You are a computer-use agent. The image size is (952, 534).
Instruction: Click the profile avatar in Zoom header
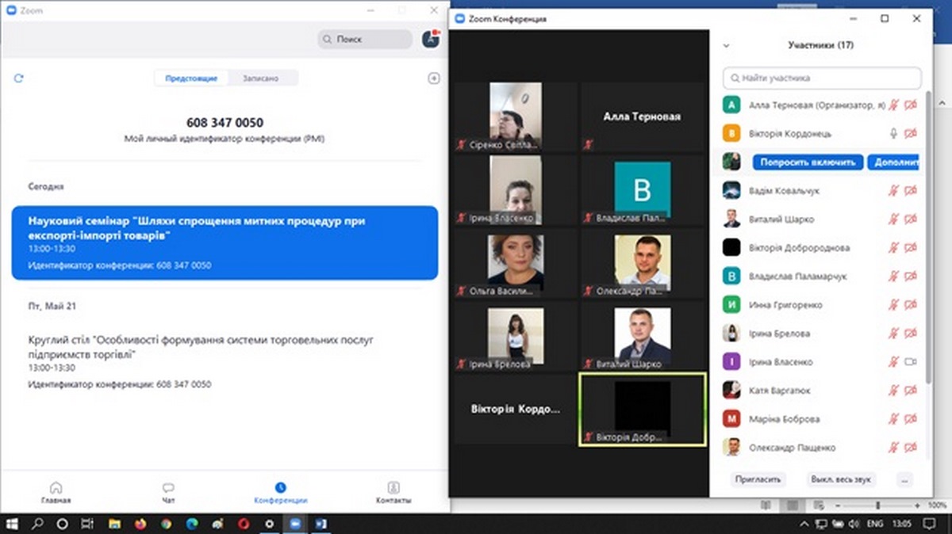[x=431, y=39]
